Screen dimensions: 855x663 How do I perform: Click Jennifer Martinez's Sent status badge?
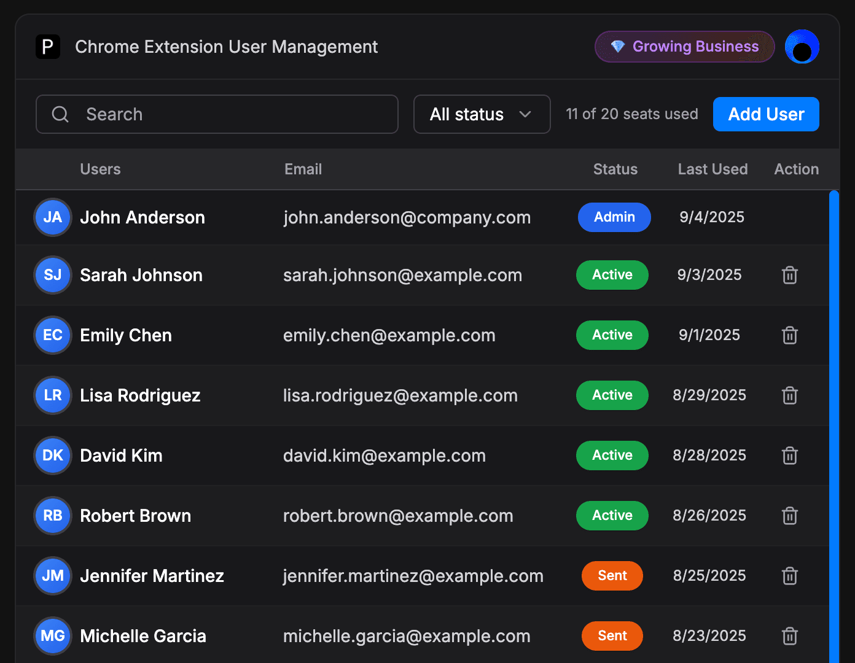tap(612, 576)
